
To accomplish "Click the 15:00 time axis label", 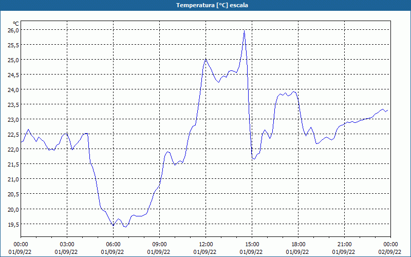I will tap(252, 245).
